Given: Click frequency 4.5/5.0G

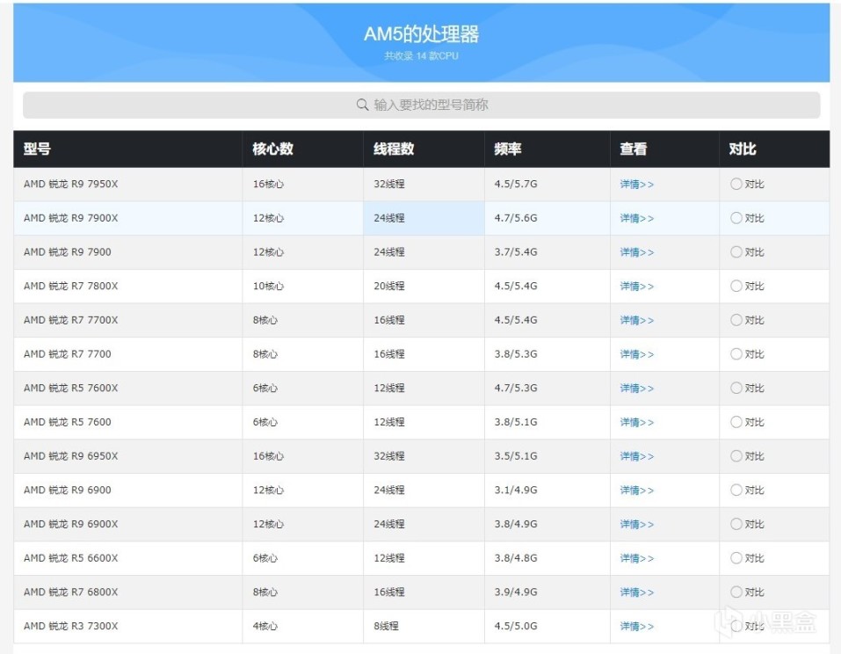Looking at the screenshot, I should click(x=516, y=626).
